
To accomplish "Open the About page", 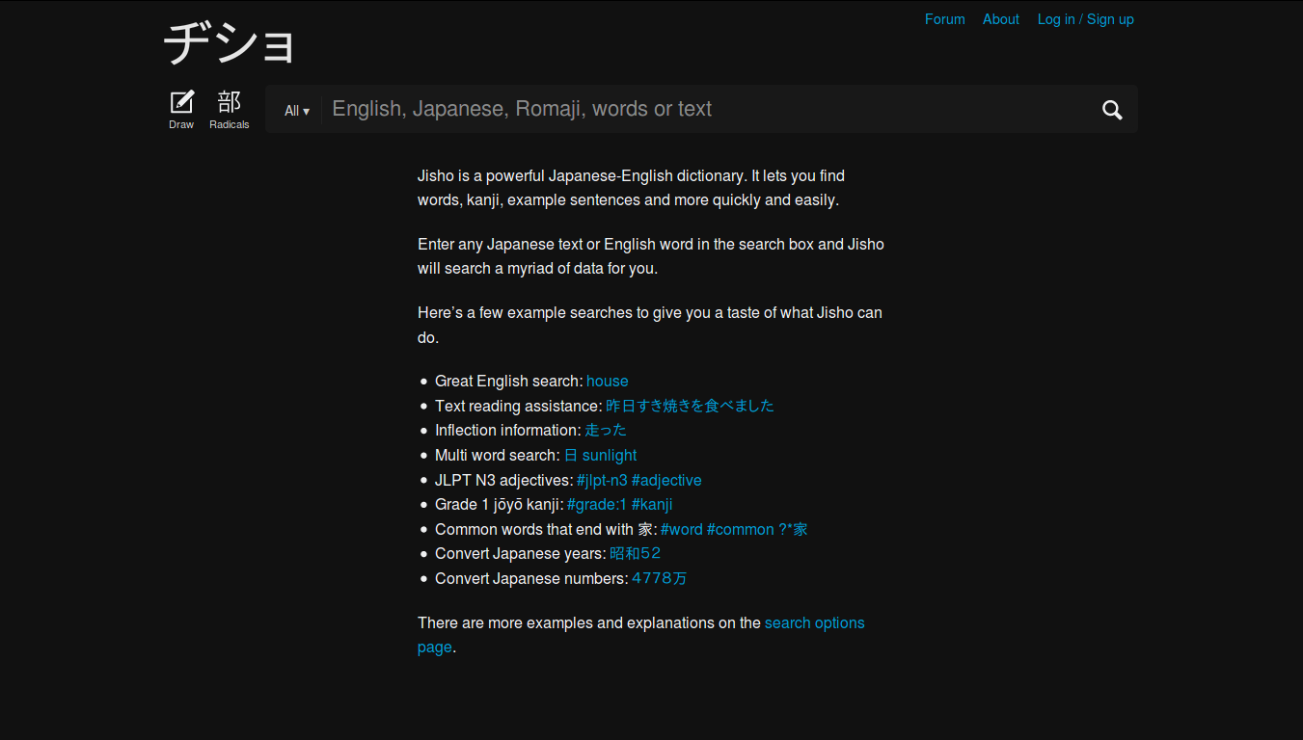I will tap(1001, 19).
